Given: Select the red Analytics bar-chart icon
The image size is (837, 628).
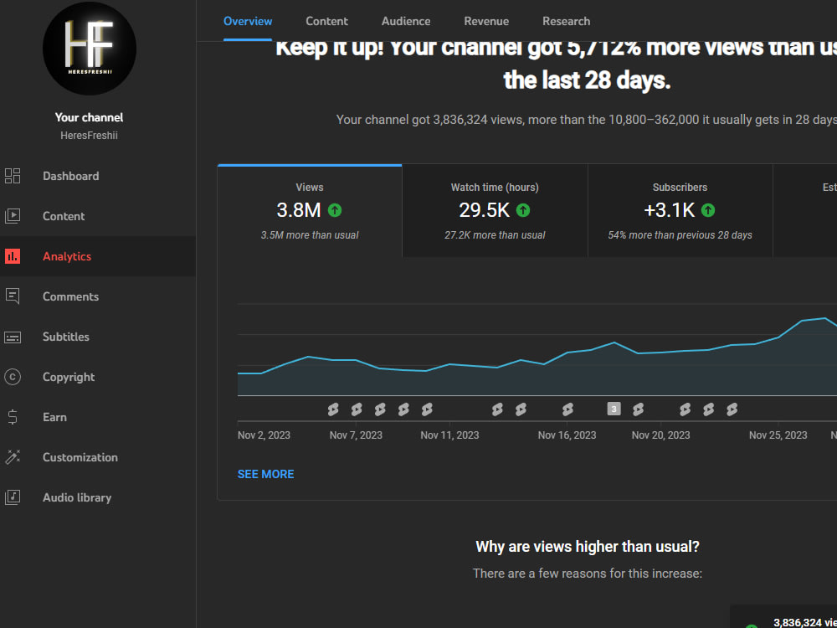Looking at the screenshot, I should click(13, 256).
